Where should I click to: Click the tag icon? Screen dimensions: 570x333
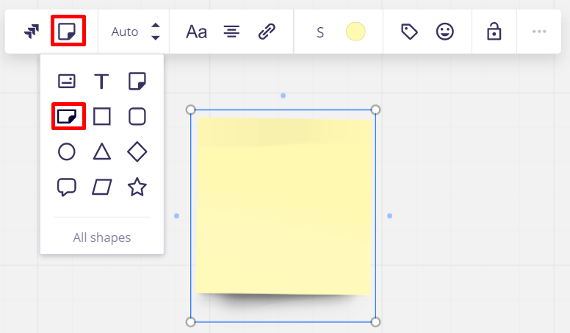(x=409, y=32)
